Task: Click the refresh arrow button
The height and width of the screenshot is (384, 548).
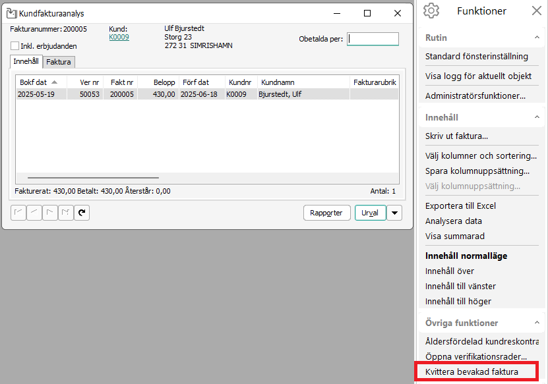Action: pos(82,213)
